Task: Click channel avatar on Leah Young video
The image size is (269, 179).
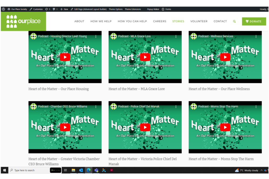Action: coord(33,36)
